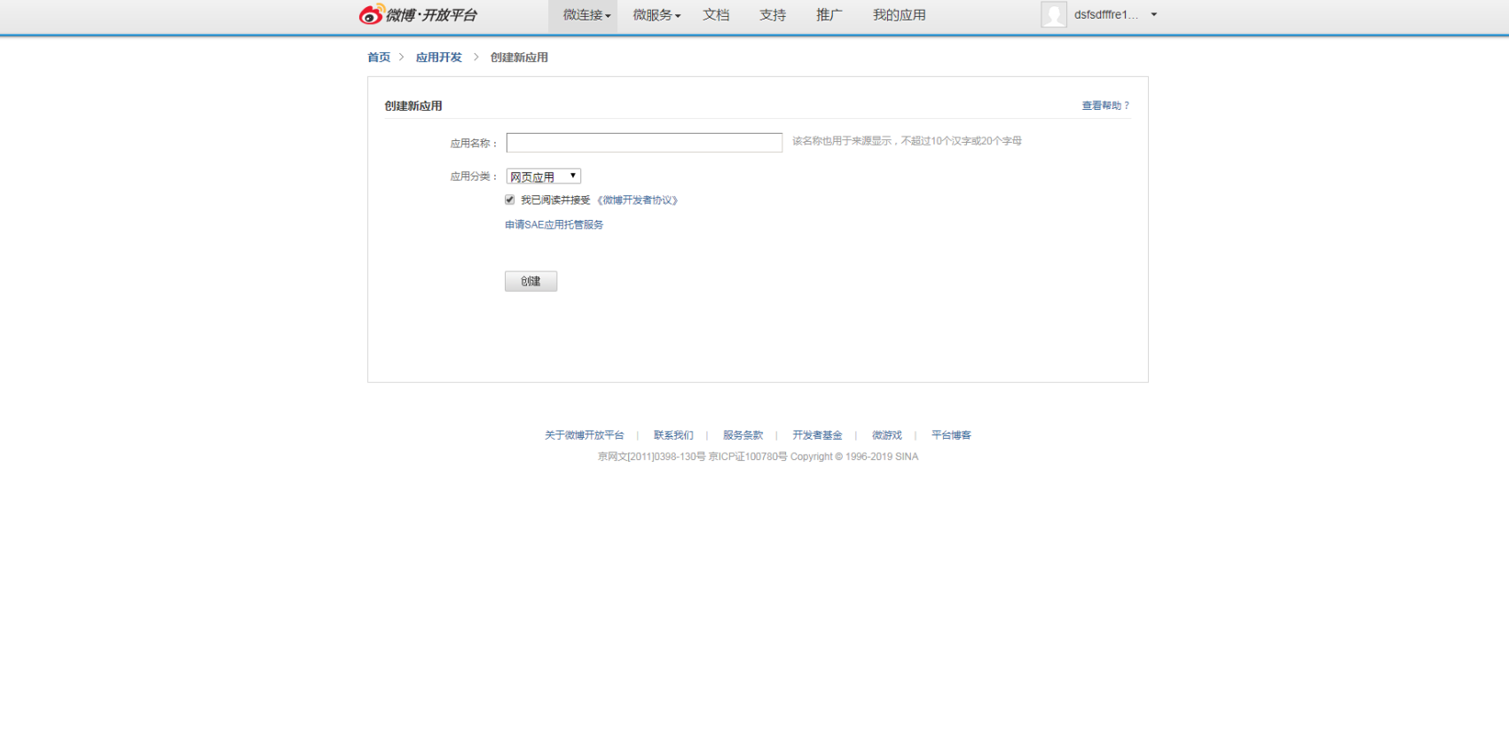
Task: Open 开发者基金 footer link
Action: [817, 435]
